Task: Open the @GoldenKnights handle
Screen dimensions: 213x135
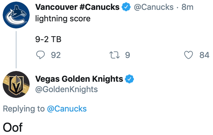Action: click(67, 89)
